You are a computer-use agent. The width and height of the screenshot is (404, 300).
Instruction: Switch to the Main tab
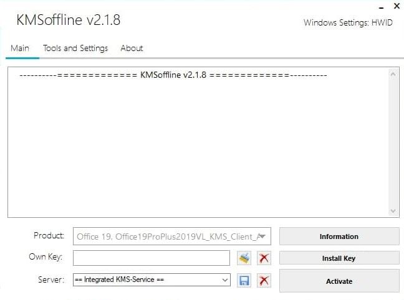point(20,48)
